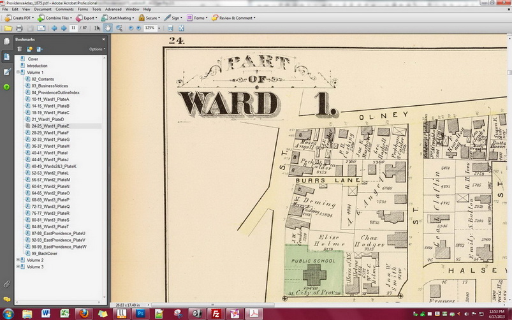Collapse the Volume 1 bookmark tree
The image size is (512, 320).
18,72
